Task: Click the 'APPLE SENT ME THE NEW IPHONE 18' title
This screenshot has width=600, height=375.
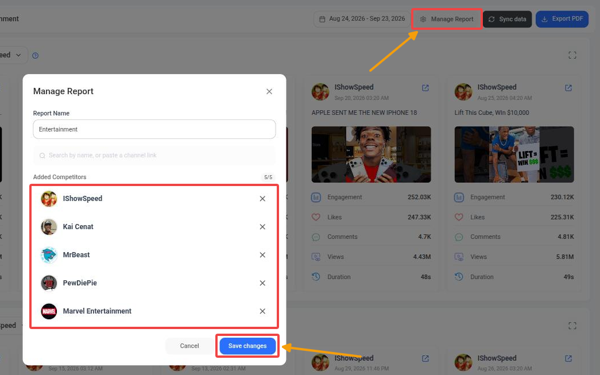Action: pos(364,113)
